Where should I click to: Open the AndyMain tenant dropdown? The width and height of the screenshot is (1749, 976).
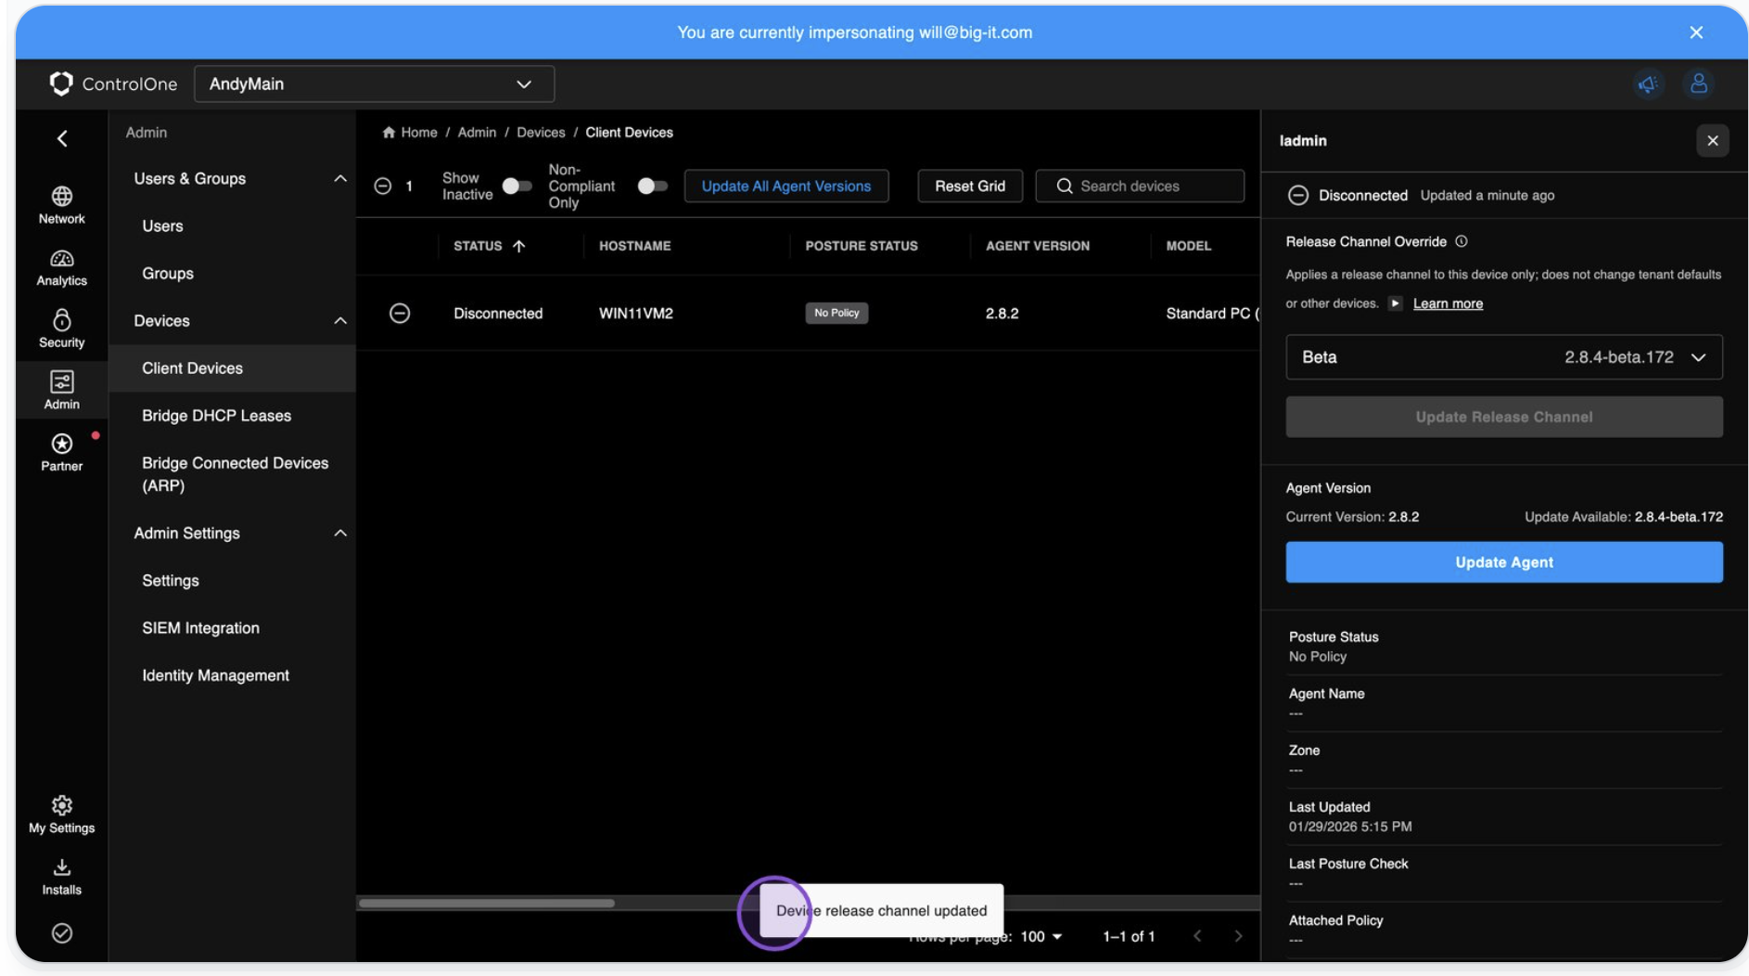[x=374, y=84]
